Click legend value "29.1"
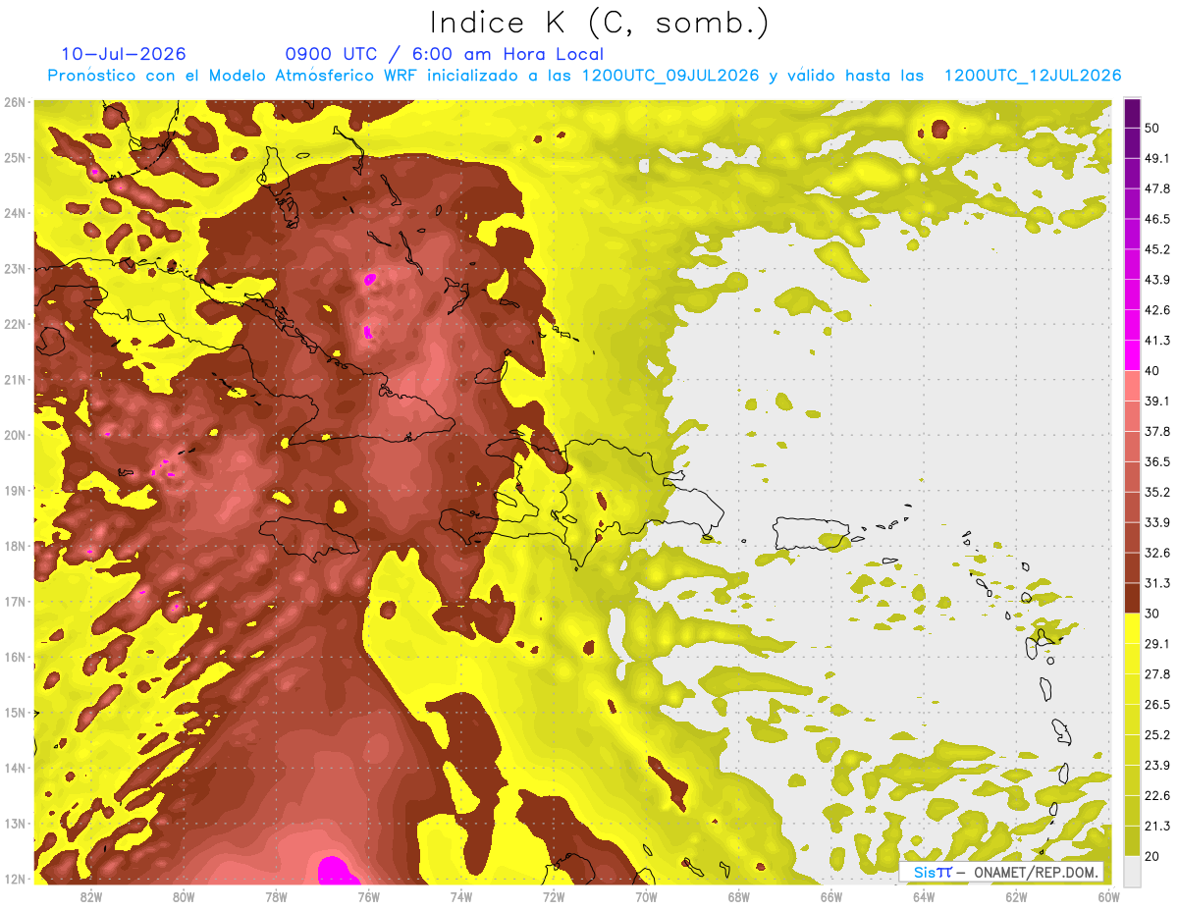This screenshot has height=910, width=1178. click(1156, 644)
